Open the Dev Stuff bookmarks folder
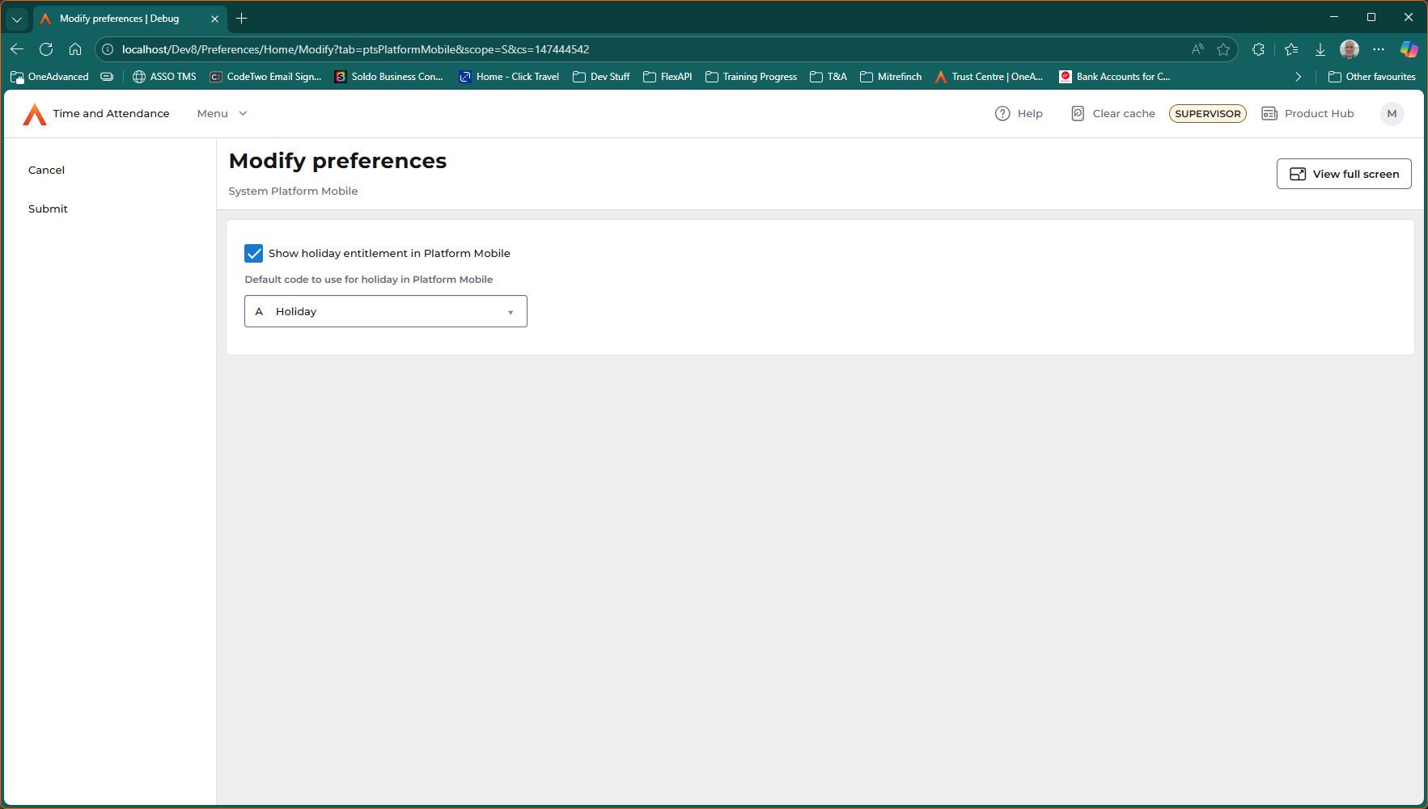Viewport: 1428px width, 809px height. 601,77
